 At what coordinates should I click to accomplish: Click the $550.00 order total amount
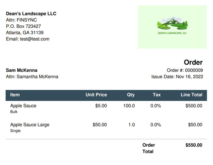pyautogui.click(x=194, y=145)
